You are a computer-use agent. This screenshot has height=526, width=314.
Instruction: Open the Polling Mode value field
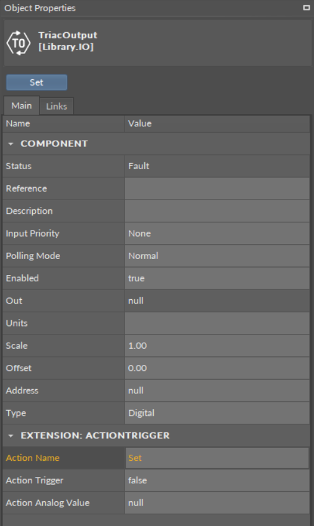point(217,256)
